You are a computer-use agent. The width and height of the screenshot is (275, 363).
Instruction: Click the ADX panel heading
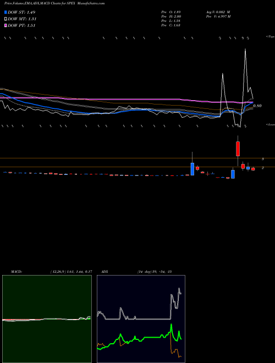click(105, 272)
